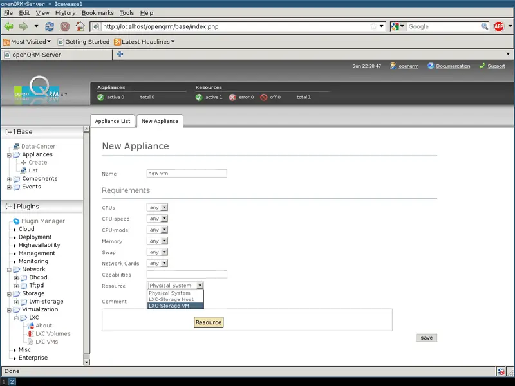Choose LXC-Storage Host from the Resource list
Screen dimensions: 515x386
point(175,299)
